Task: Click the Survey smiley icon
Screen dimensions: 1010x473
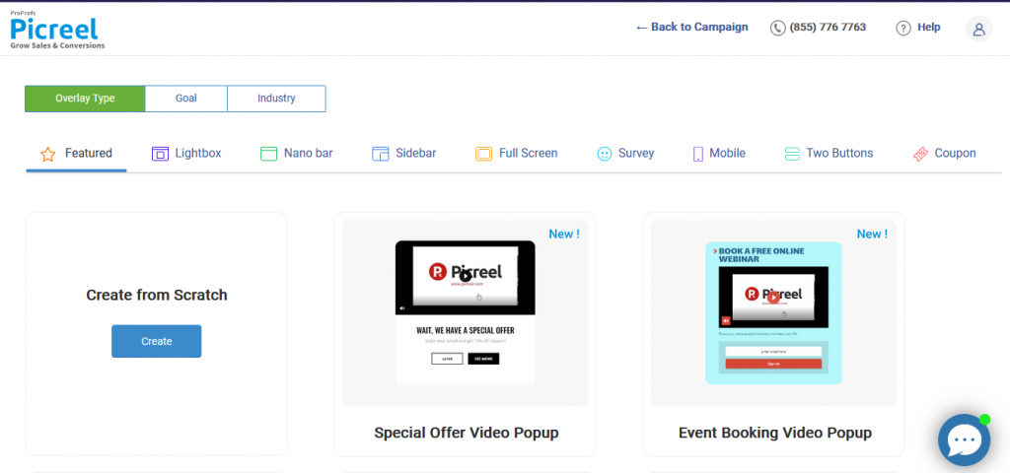Action: pos(605,154)
